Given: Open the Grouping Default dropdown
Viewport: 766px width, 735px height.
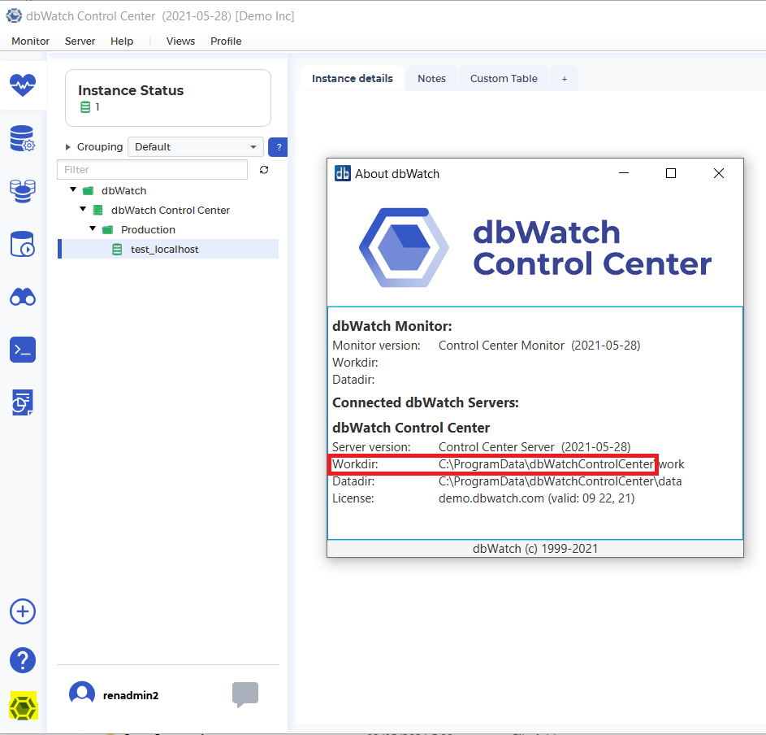Looking at the screenshot, I should point(196,146).
